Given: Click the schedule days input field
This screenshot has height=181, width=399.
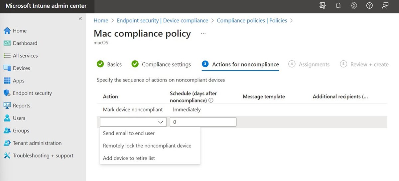Looking at the screenshot, I should point(203,122).
